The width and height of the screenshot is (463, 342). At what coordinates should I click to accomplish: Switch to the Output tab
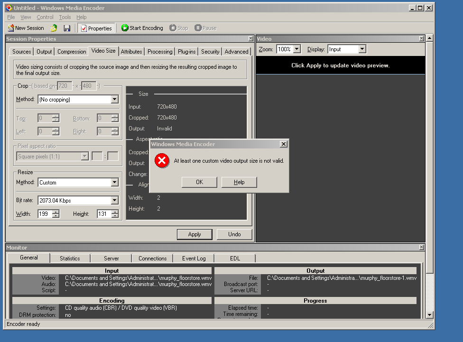[44, 52]
